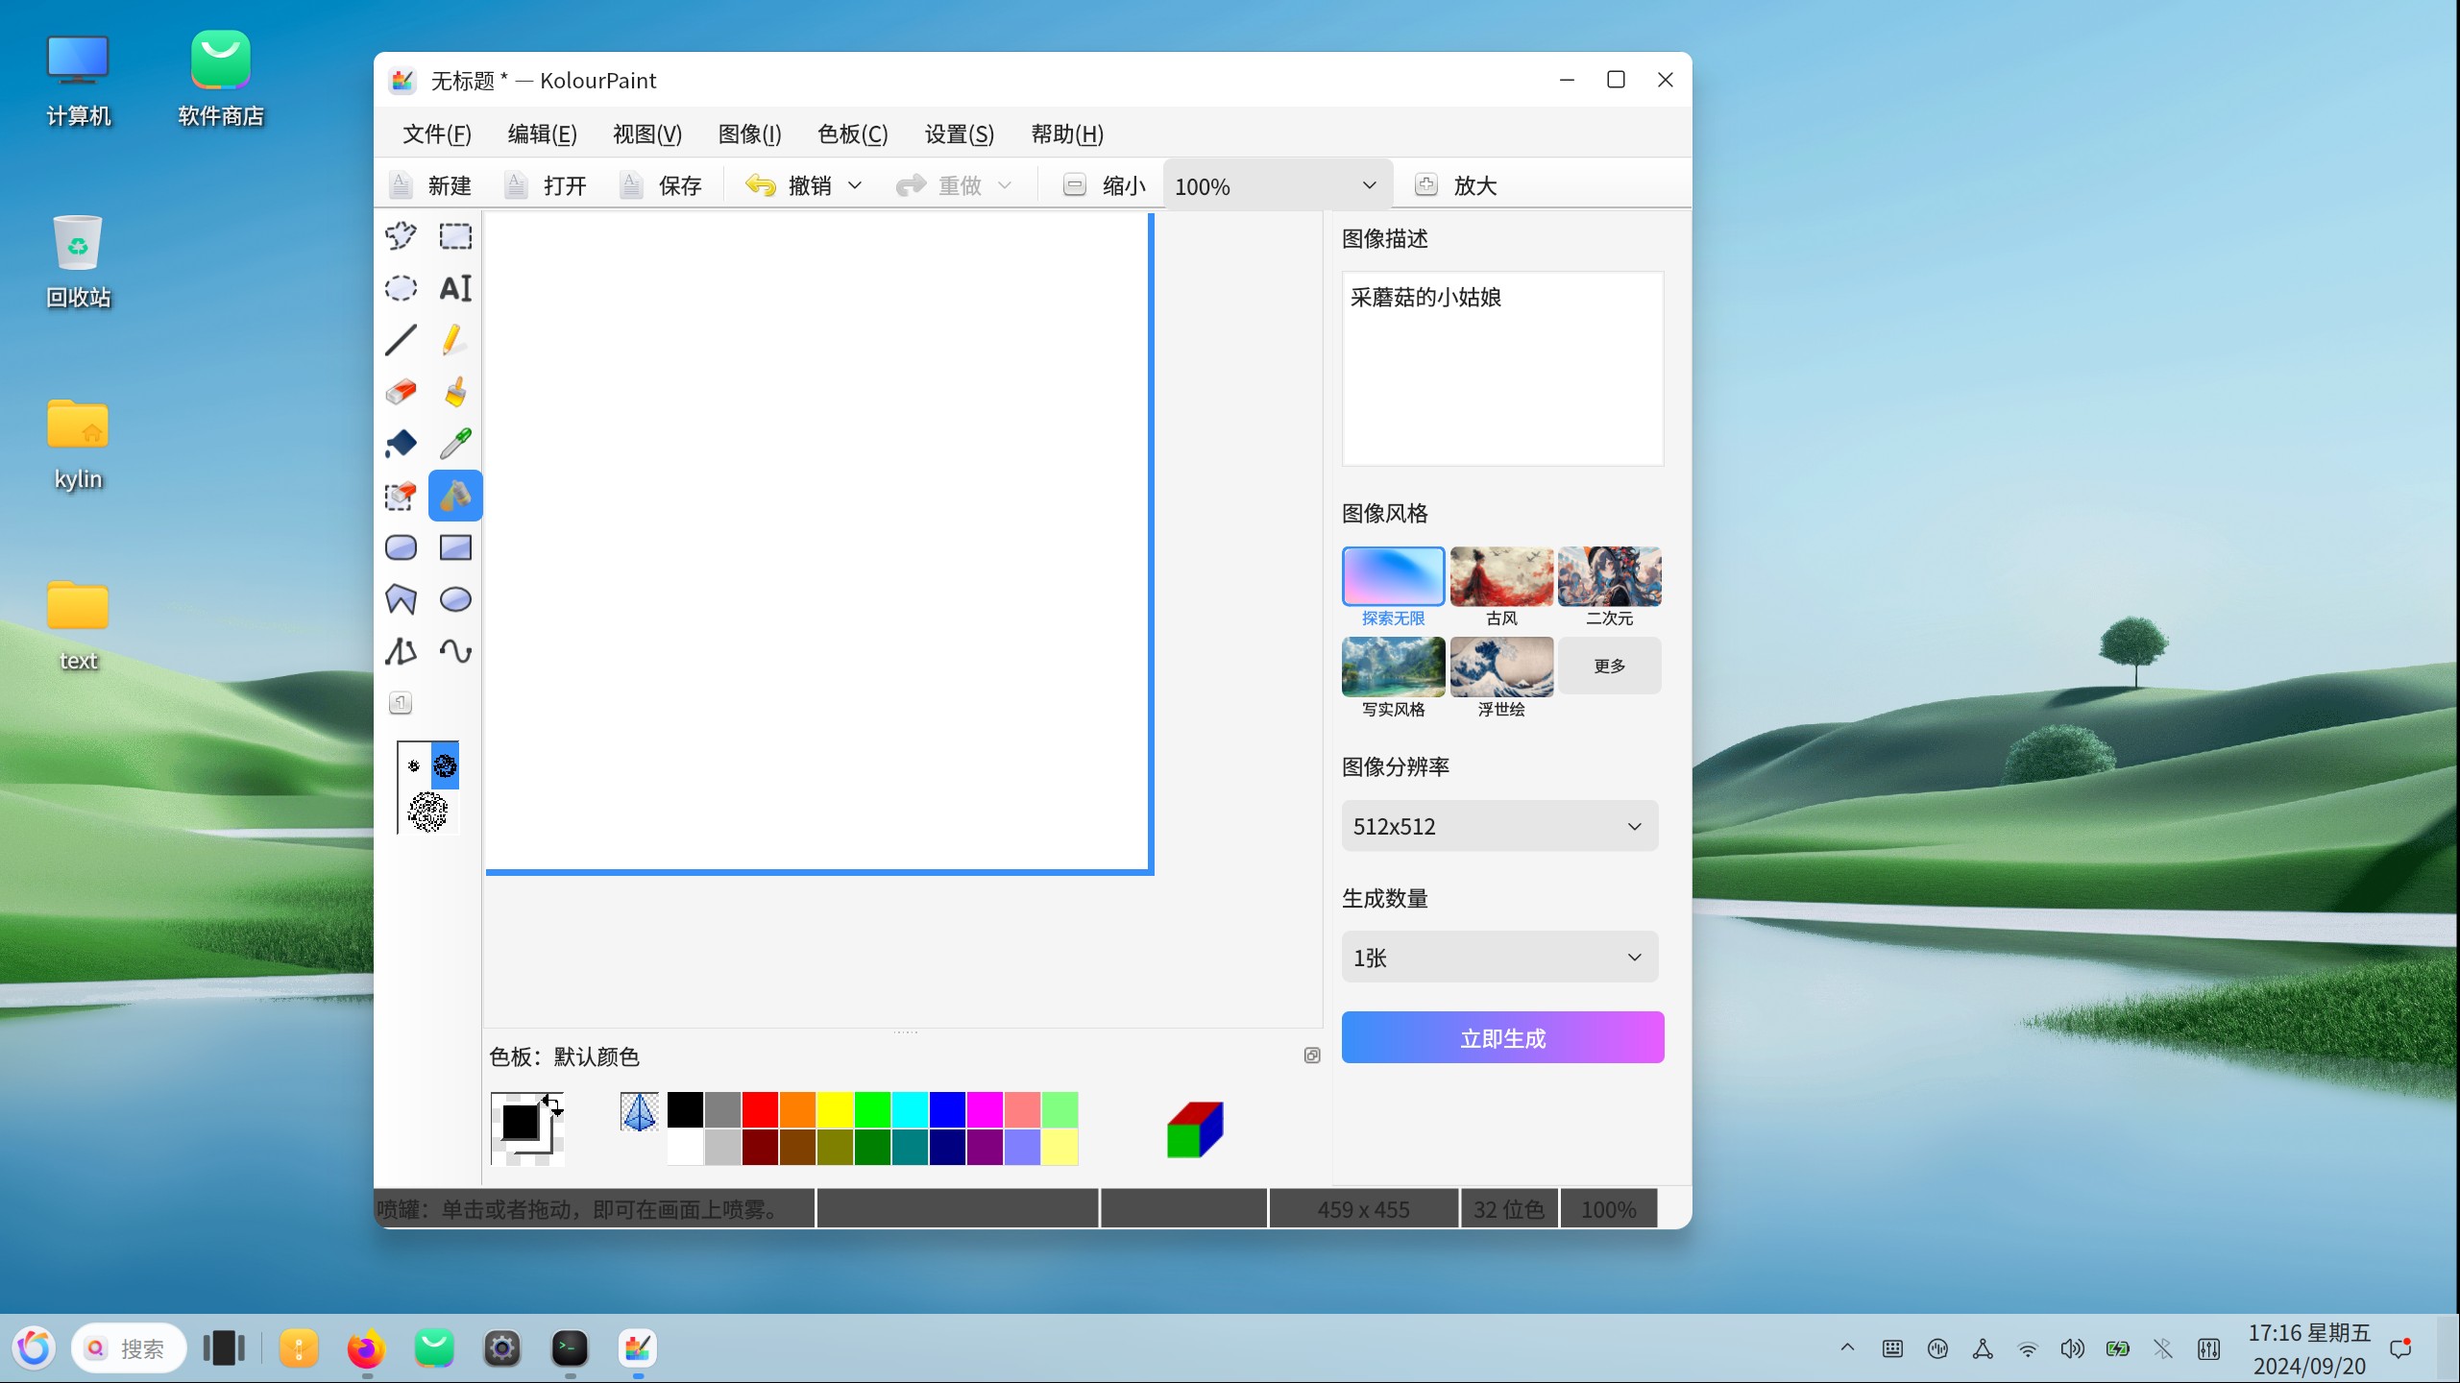Open the 回收站 desktop icon
This screenshot has height=1383, width=2460.
click(x=78, y=260)
